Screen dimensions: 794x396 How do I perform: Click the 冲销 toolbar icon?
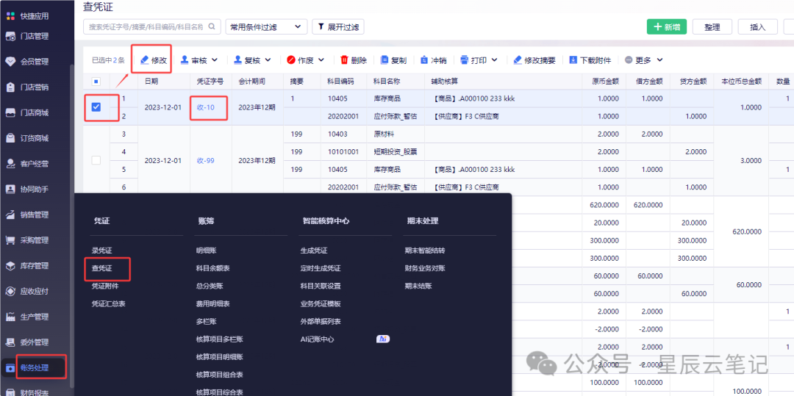(424, 60)
